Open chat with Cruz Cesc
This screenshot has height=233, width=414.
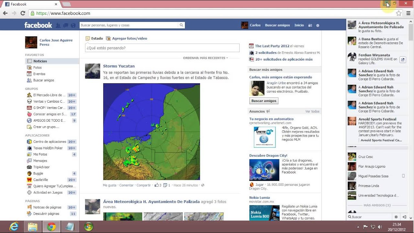376,157
